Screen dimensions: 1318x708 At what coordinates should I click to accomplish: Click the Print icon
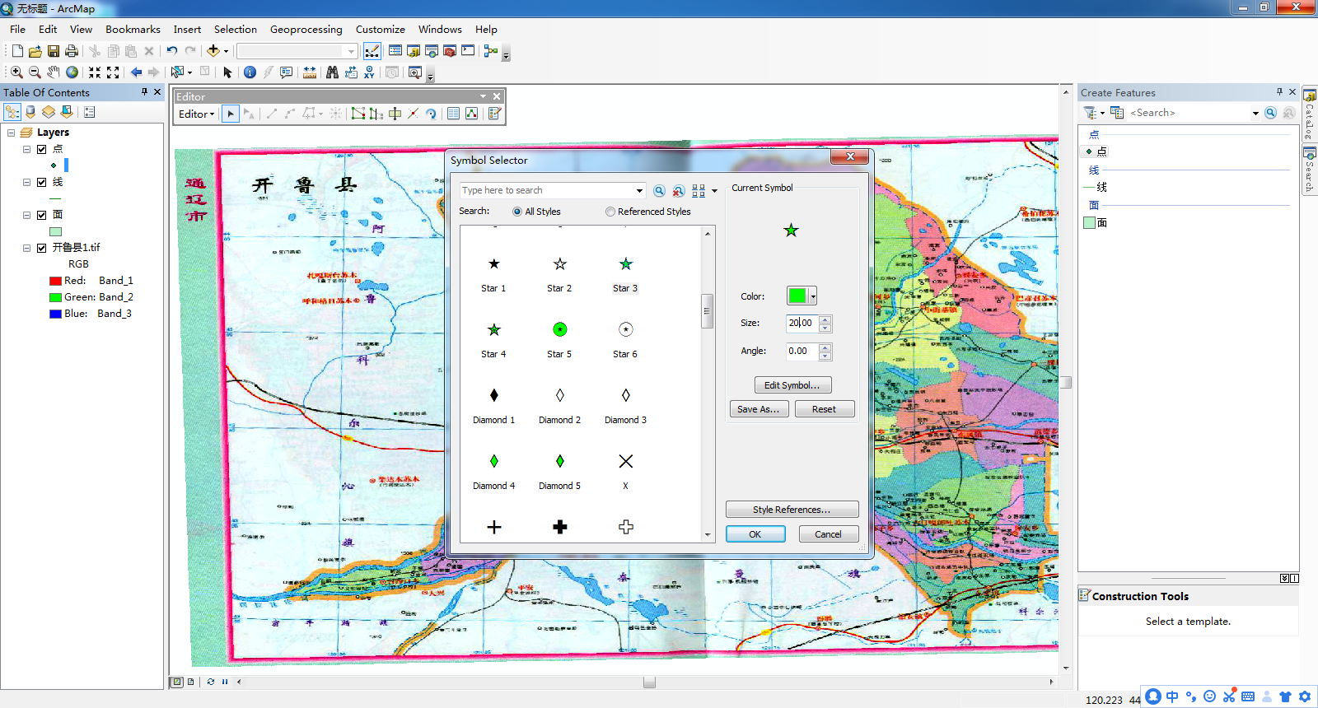click(72, 51)
